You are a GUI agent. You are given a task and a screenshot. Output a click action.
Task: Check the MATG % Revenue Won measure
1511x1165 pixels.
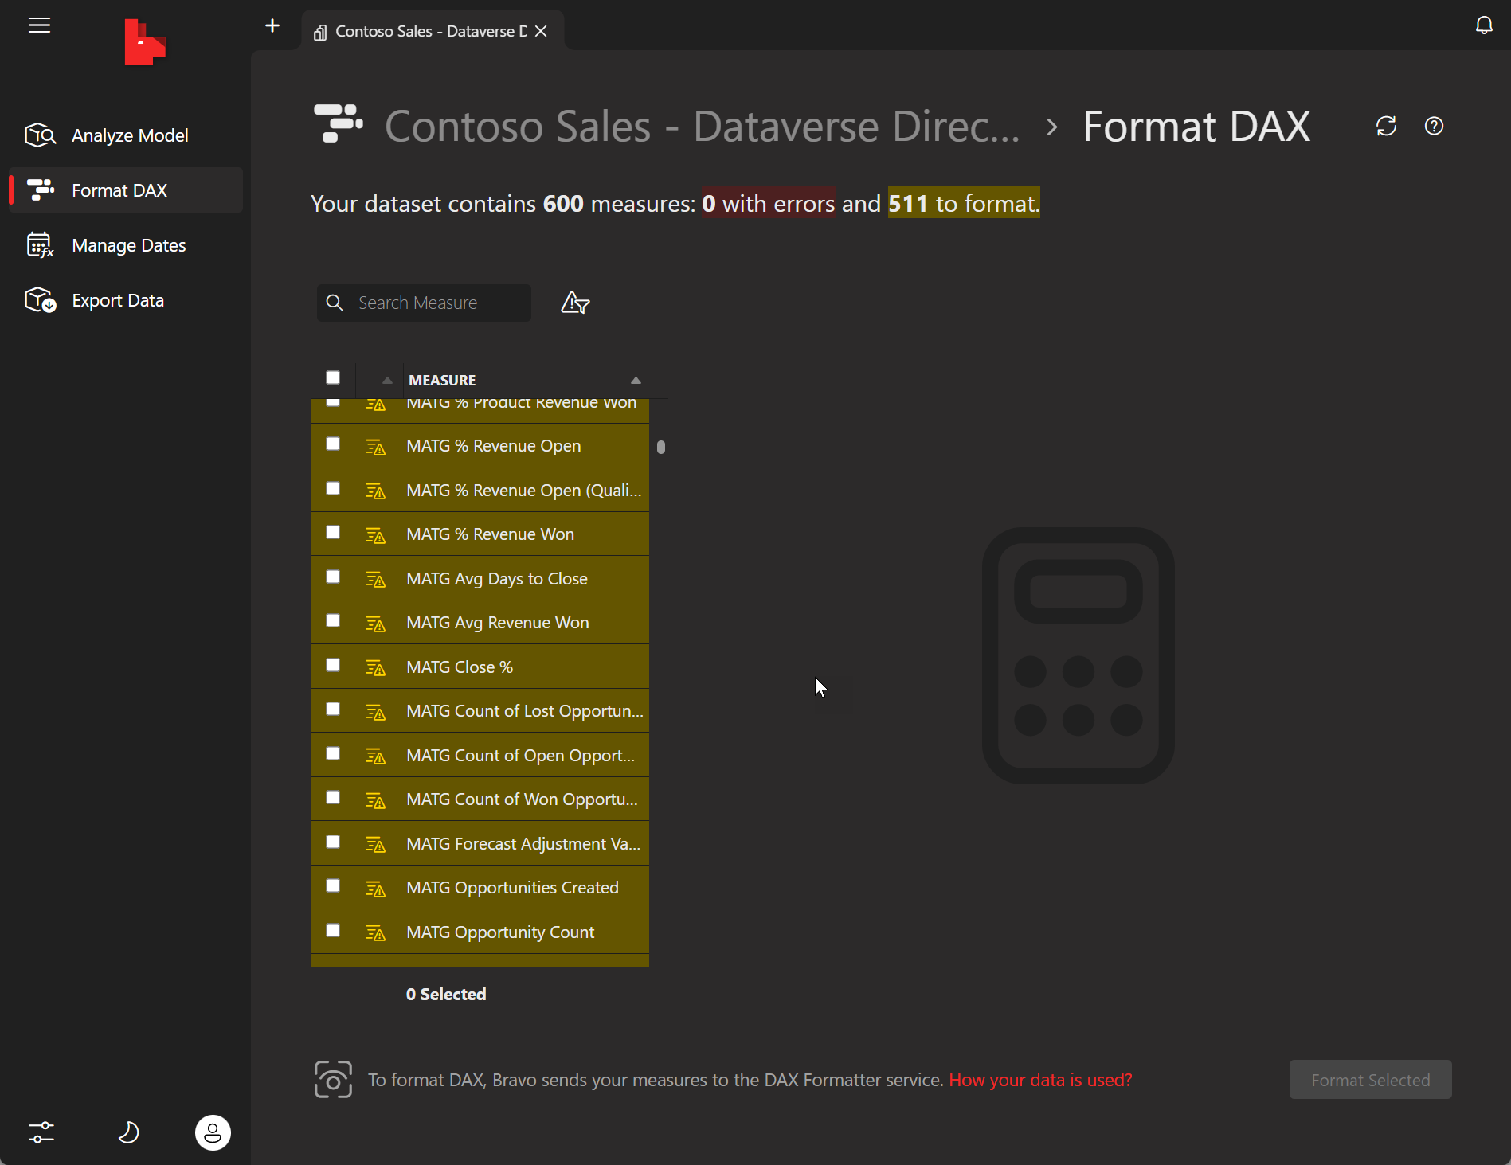click(x=333, y=533)
